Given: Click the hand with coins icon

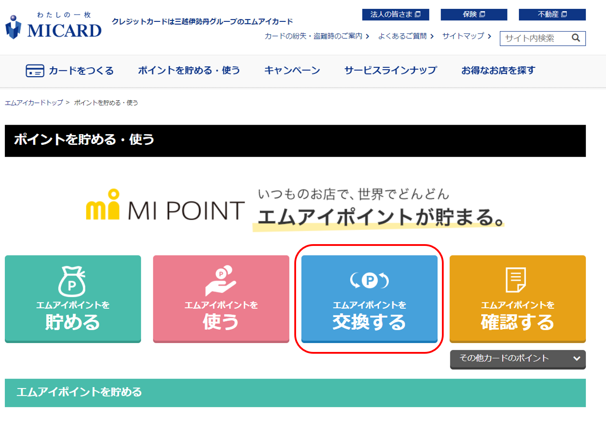Looking at the screenshot, I should point(221,281).
